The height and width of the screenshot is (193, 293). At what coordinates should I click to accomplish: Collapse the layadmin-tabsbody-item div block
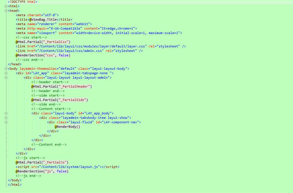point(6,118)
